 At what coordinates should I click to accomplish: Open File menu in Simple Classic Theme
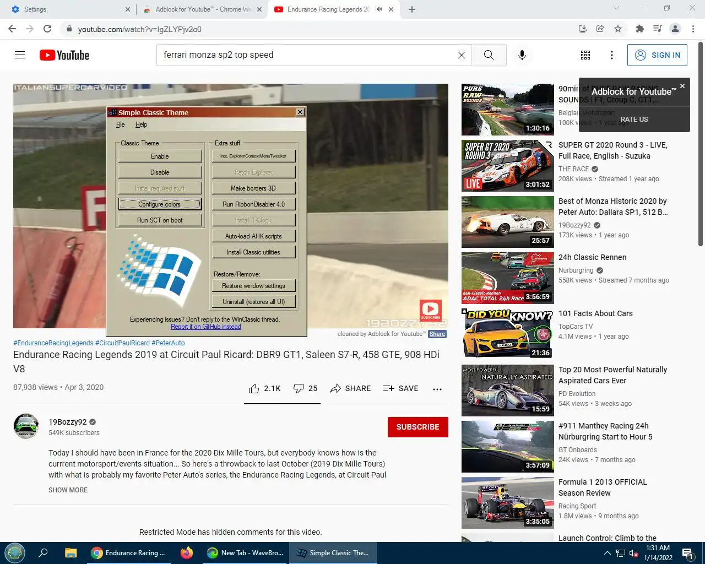click(x=121, y=124)
